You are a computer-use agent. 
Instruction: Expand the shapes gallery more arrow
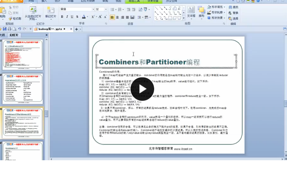coord(183,18)
